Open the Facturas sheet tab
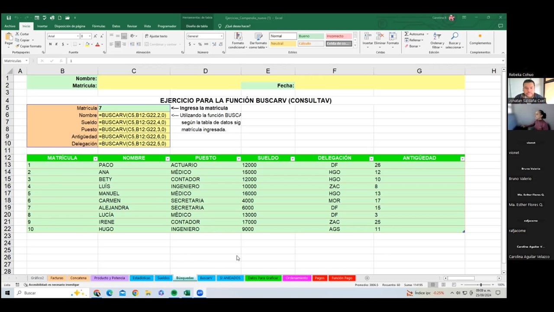Image resolution: width=554 pixels, height=312 pixels. click(x=57, y=278)
